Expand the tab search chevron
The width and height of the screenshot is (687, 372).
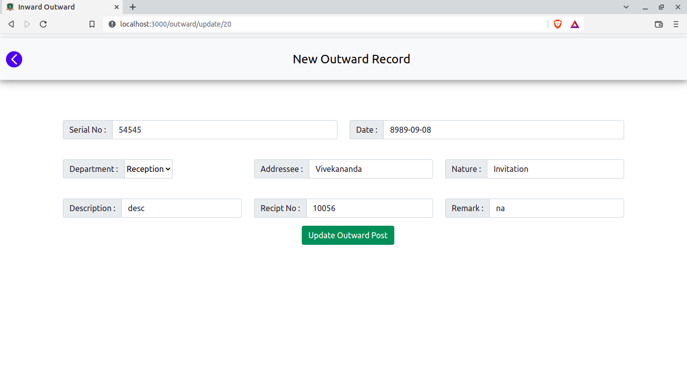pyautogui.click(x=626, y=7)
